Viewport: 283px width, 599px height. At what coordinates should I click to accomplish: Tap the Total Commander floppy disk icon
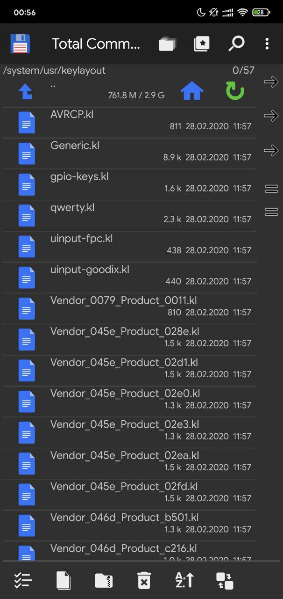20,44
